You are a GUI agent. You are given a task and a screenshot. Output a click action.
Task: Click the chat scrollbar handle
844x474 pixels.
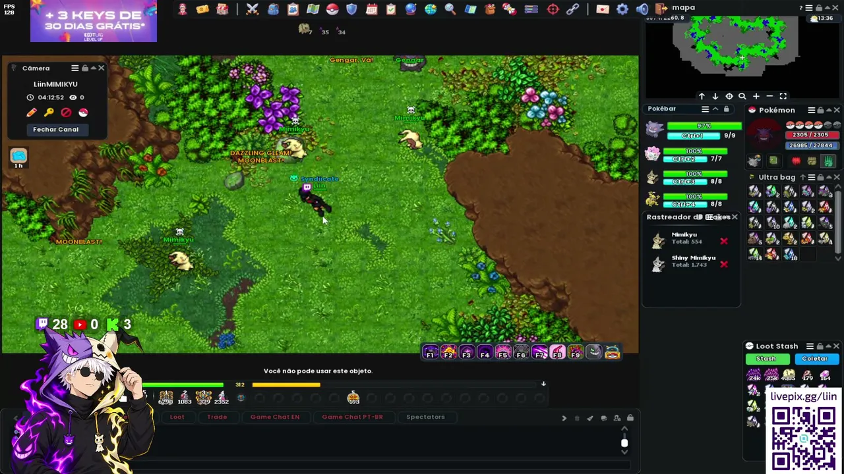624,443
